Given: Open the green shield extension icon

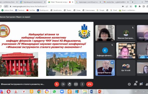Looking at the screenshot, I should 136,6.
